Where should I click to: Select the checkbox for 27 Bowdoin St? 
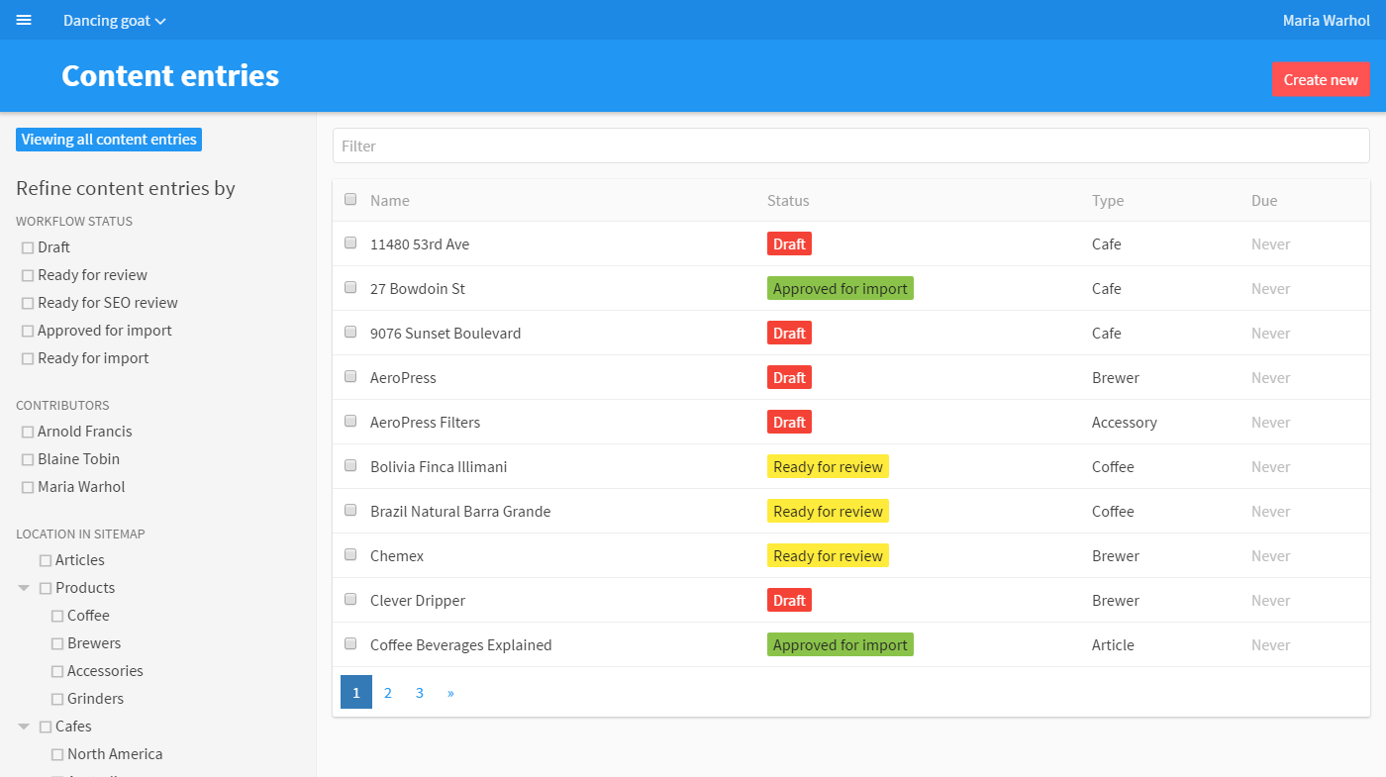[350, 288]
